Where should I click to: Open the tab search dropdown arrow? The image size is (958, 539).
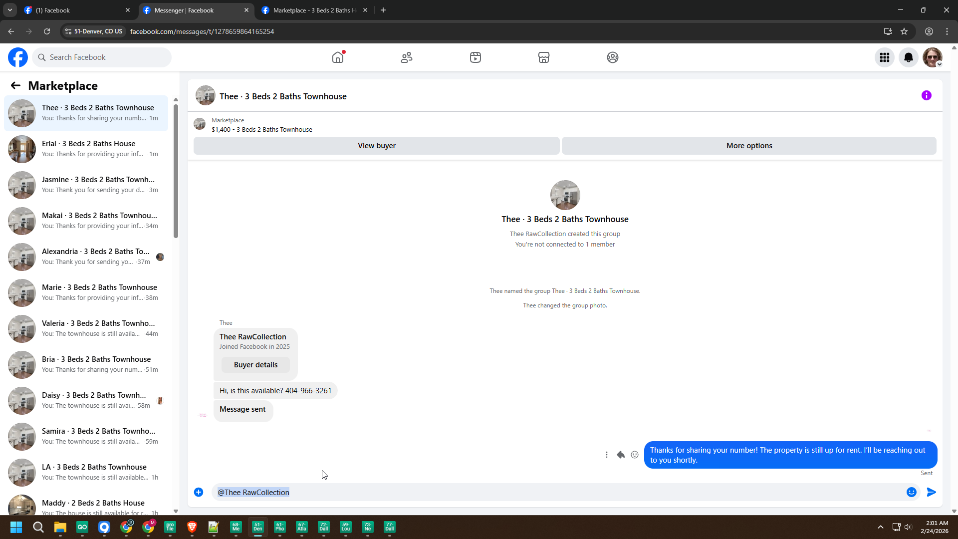coord(9,10)
